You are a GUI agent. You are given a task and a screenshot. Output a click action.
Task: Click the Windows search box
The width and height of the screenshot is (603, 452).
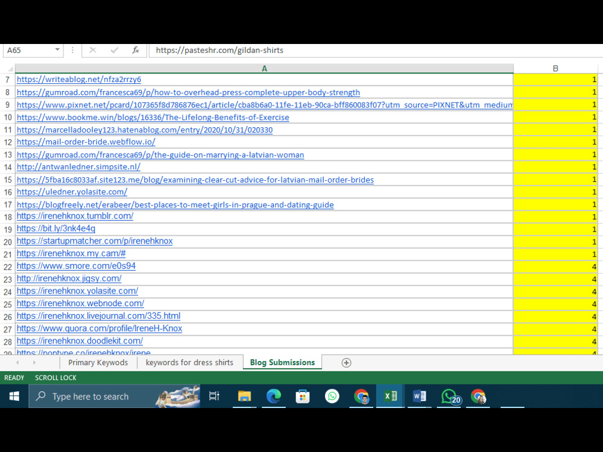coord(115,397)
